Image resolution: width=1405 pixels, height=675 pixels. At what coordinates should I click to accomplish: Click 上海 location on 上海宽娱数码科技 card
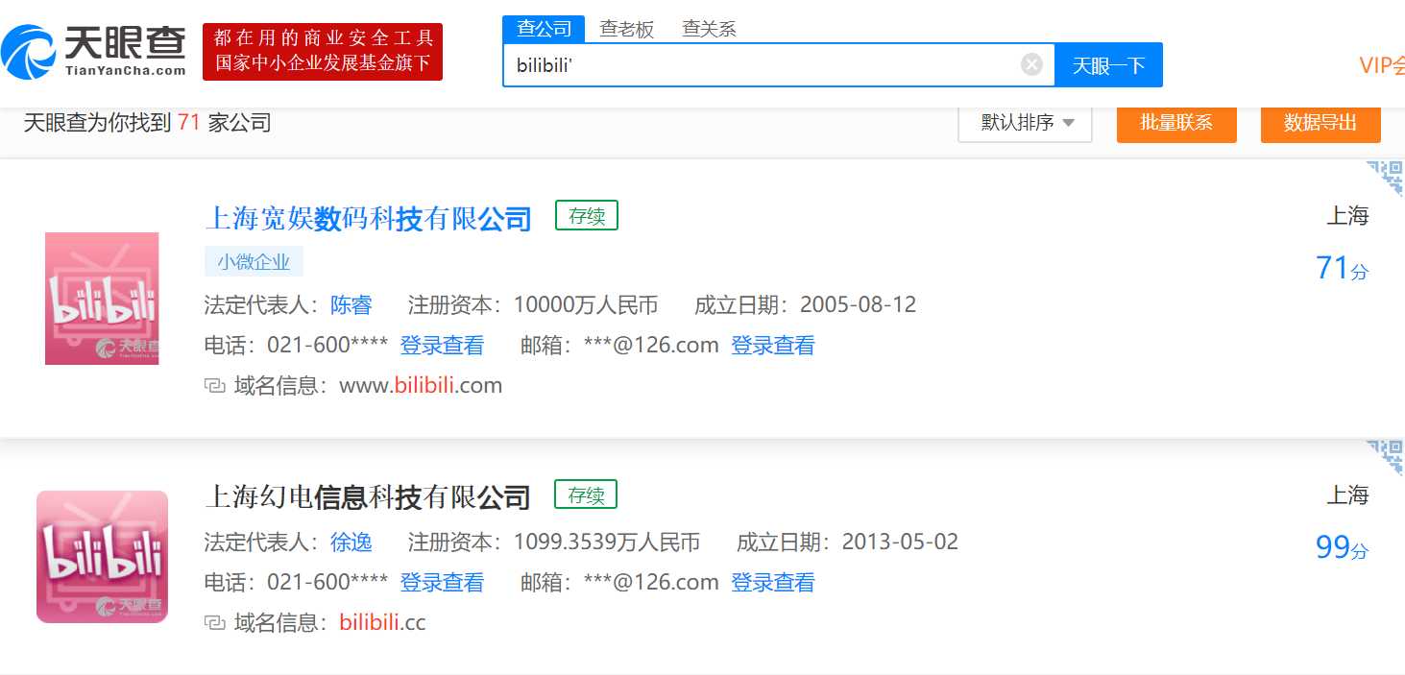coord(1347,216)
